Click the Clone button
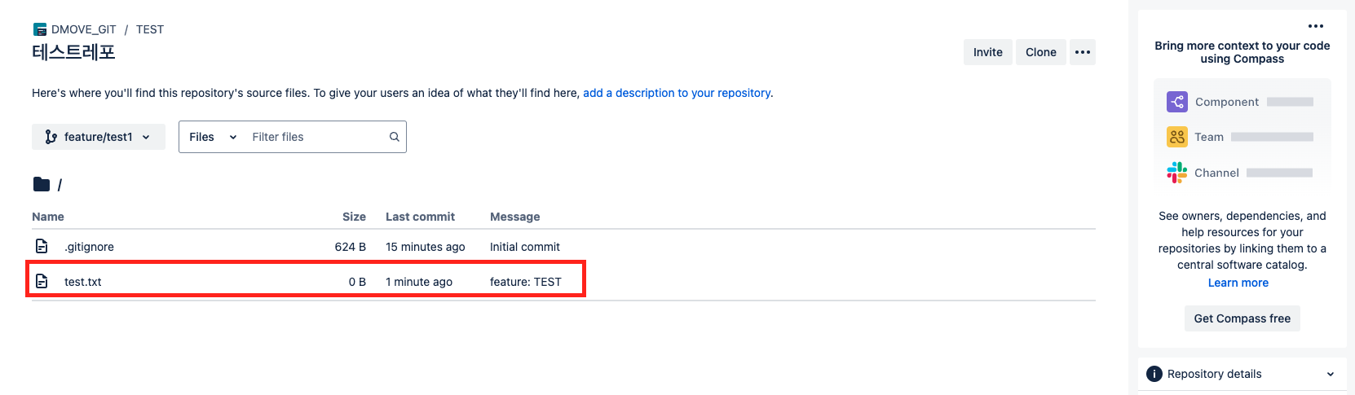1355x395 pixels. (x=1040, y=52)
